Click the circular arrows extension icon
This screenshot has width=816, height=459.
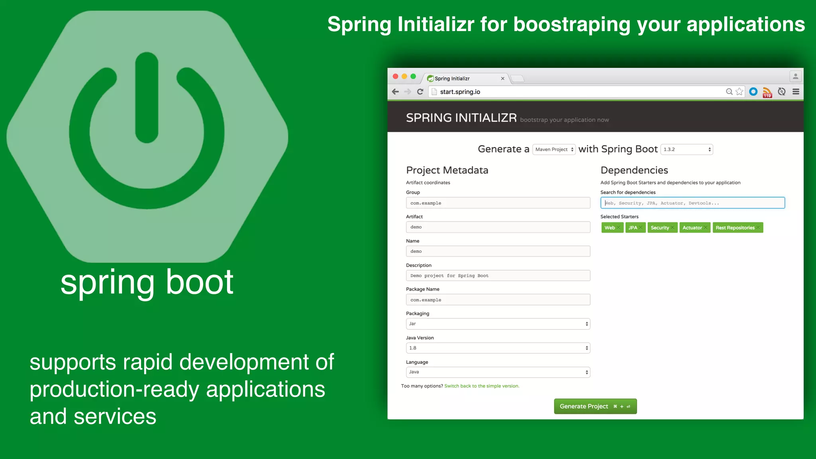pos(782,92)
